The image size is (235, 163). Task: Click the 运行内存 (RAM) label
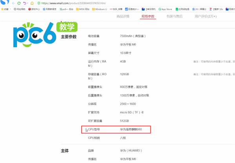(97, 64)
